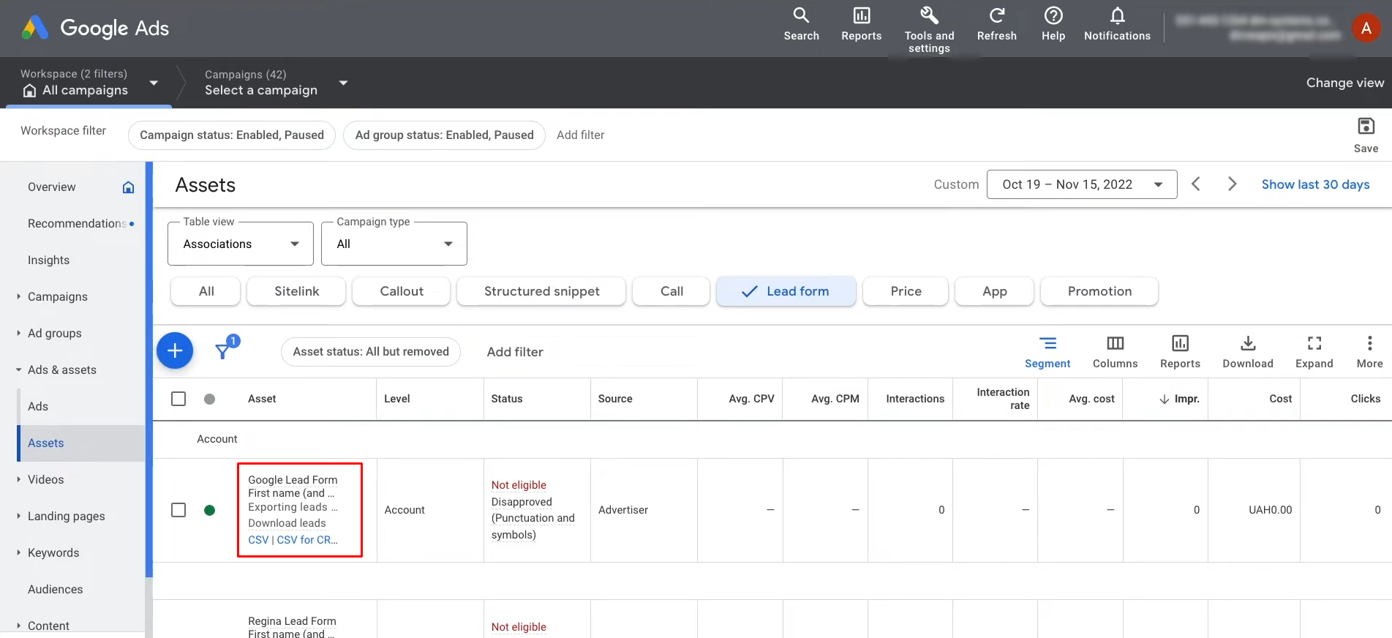
Task: Expand Landing pages in the sidebar
Action: [18, 516]
